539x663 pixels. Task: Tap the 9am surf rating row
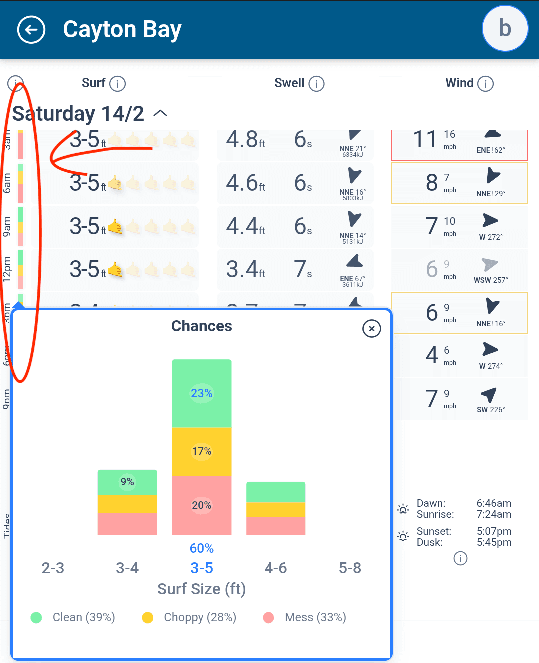click(x=115, y=227)
